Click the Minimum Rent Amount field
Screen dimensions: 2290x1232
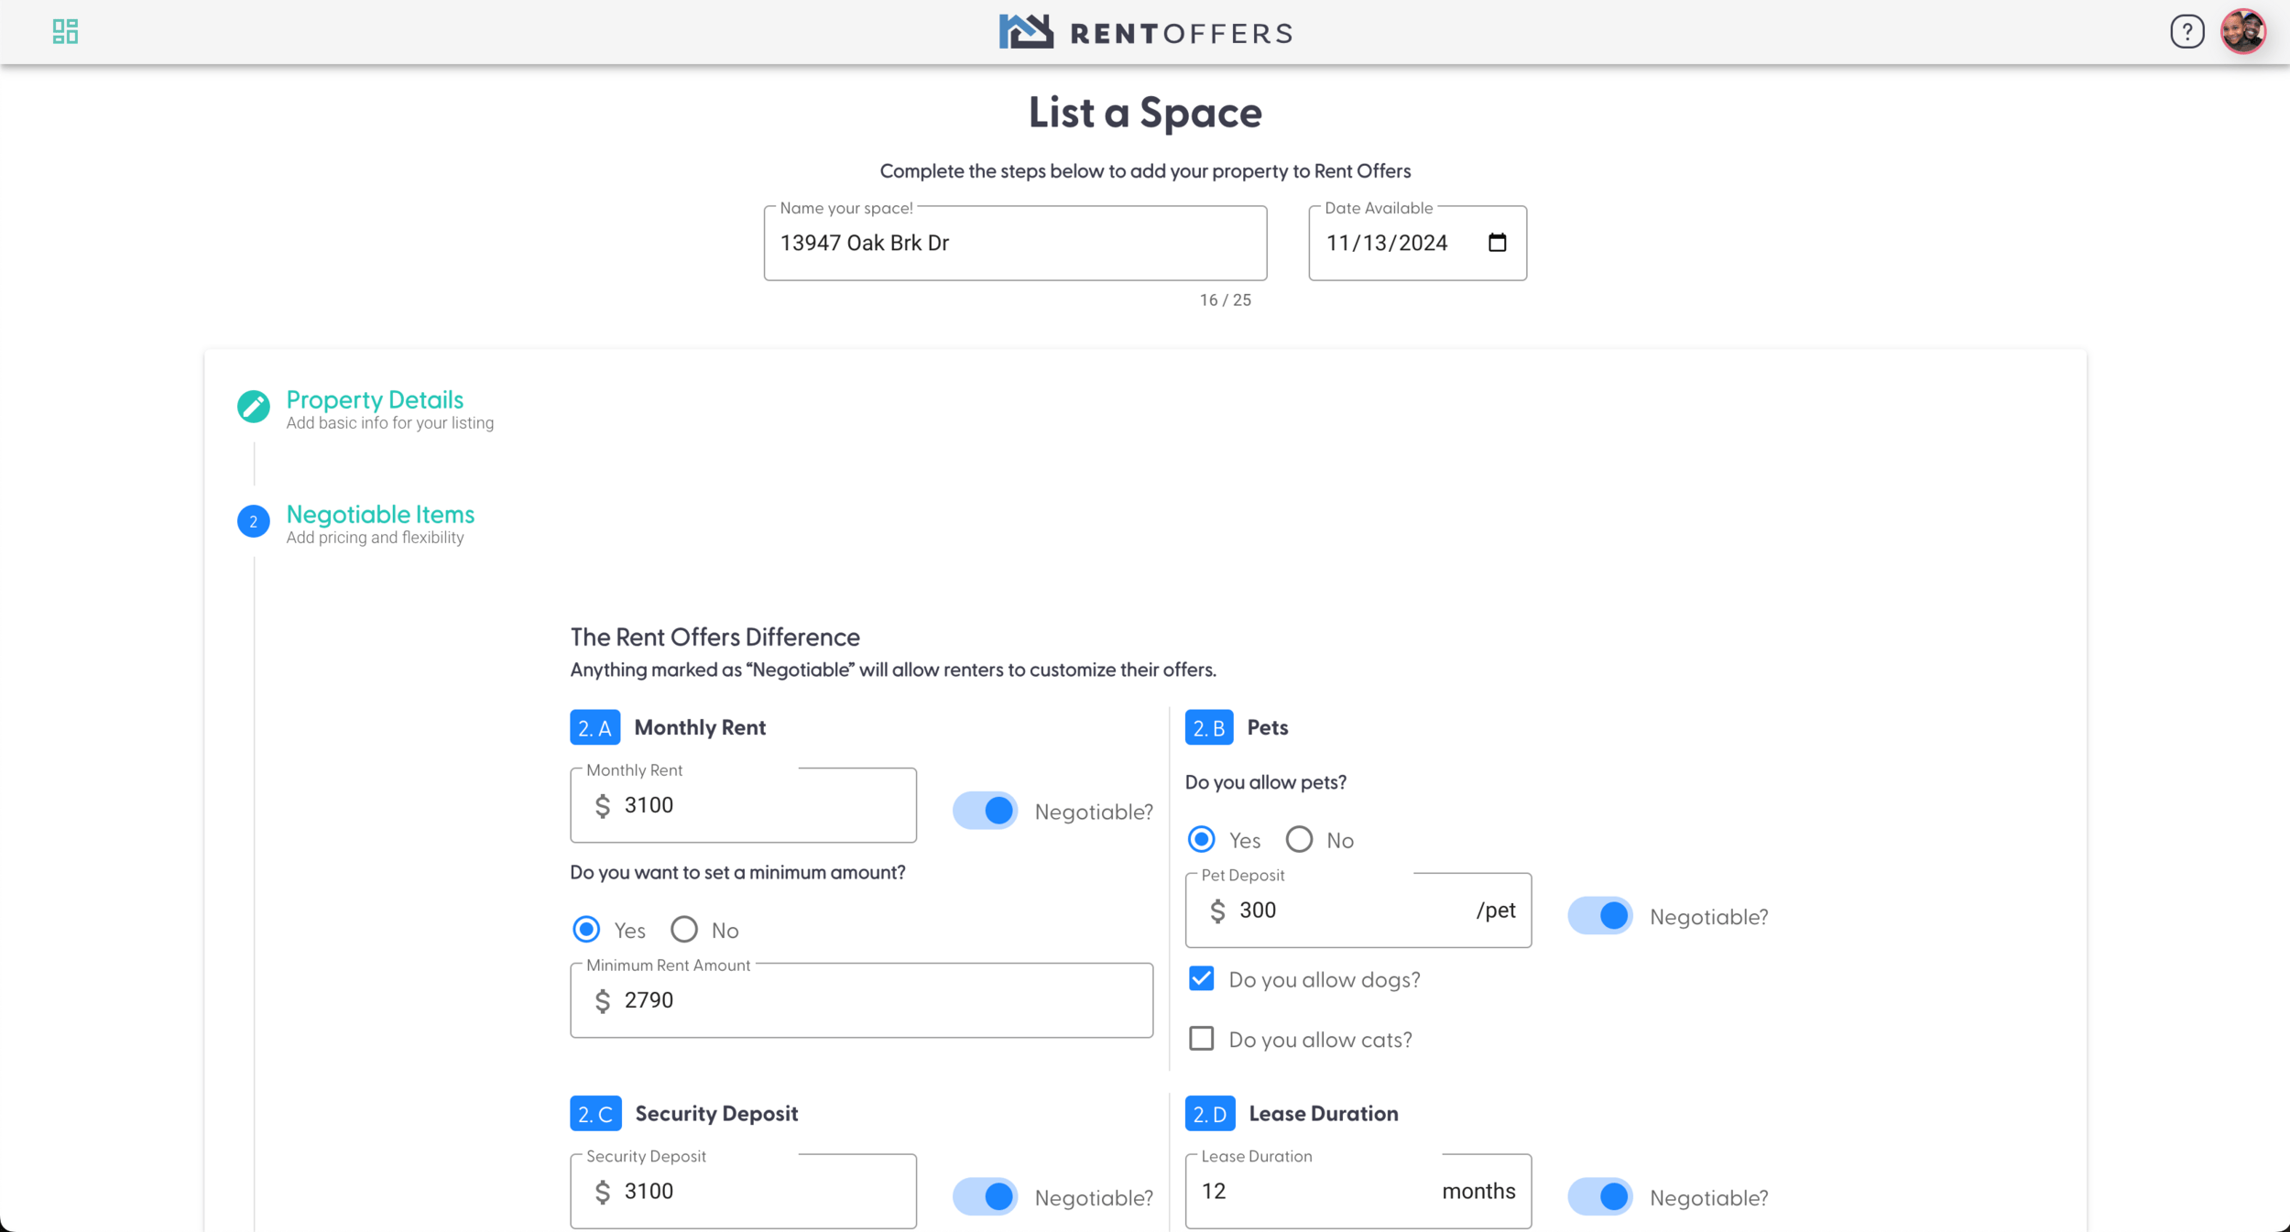(861, 1000)
